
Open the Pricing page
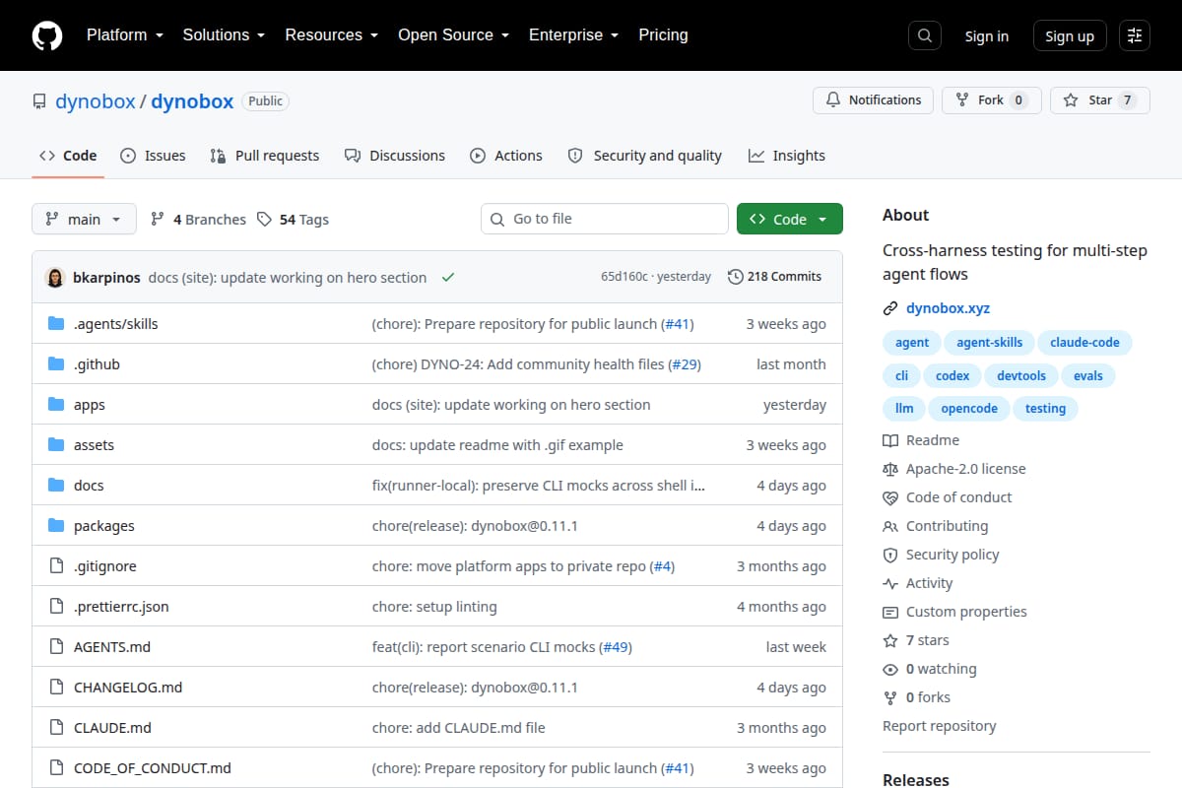(663, 34)
